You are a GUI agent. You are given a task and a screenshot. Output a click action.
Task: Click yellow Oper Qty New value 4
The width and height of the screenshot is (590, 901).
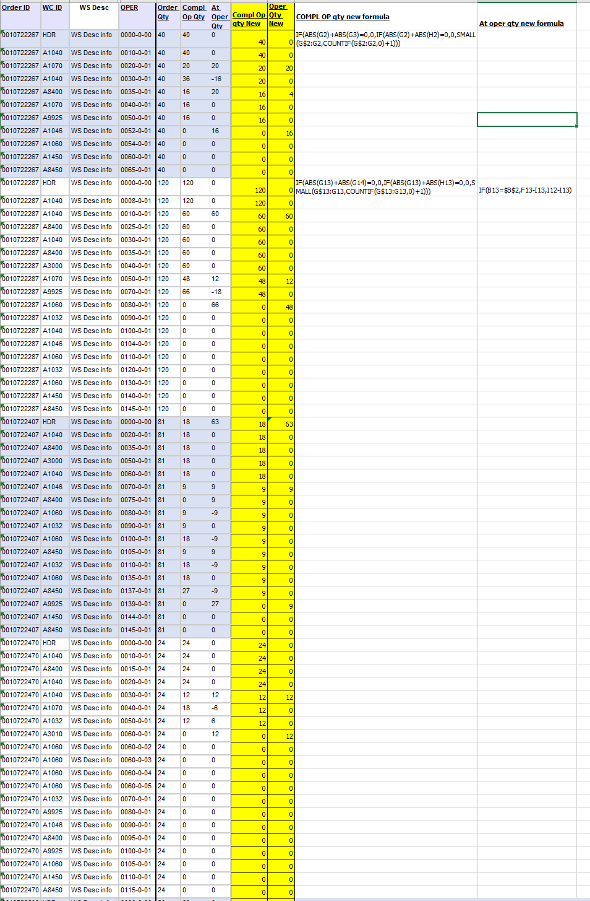click(x=281, y=94)
